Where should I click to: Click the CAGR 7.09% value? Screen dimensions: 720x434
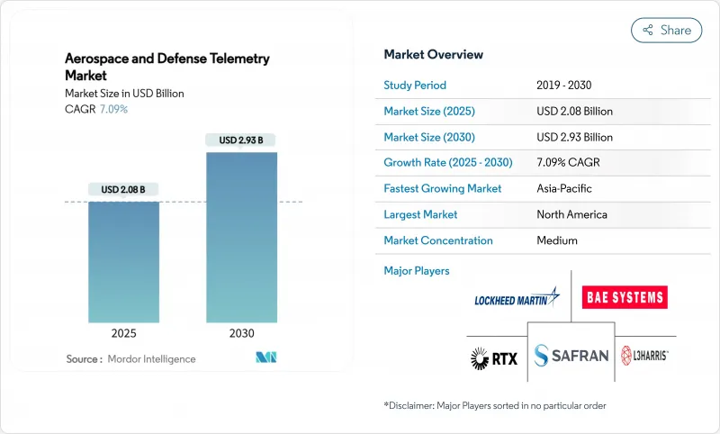112,109
